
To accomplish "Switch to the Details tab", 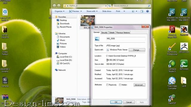I will coord(112,32).
